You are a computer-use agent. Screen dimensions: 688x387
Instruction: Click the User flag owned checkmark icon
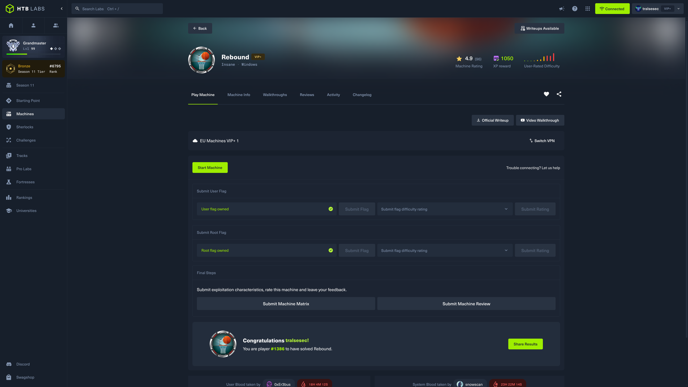[x=331, y=209]
